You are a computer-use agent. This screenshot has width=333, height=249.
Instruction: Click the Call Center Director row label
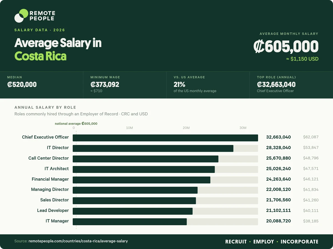click(49, 158)
